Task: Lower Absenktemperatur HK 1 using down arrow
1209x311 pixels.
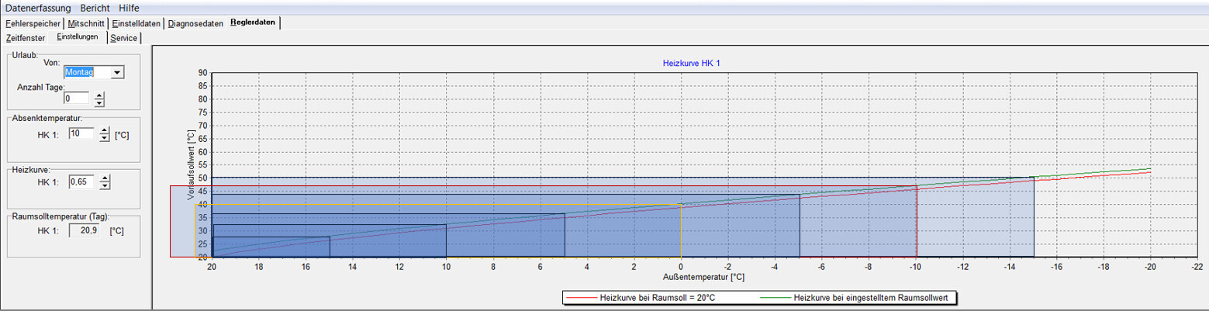Action: (x=105, y=137)
